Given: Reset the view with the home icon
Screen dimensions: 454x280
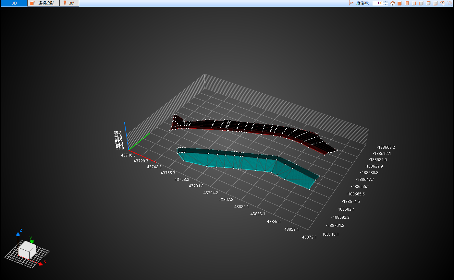Looking at the screenshot, I should click(x=393, y=3).
